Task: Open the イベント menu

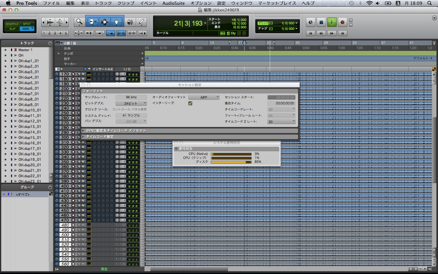Action: pyautogui.click(x=148, y=3)
